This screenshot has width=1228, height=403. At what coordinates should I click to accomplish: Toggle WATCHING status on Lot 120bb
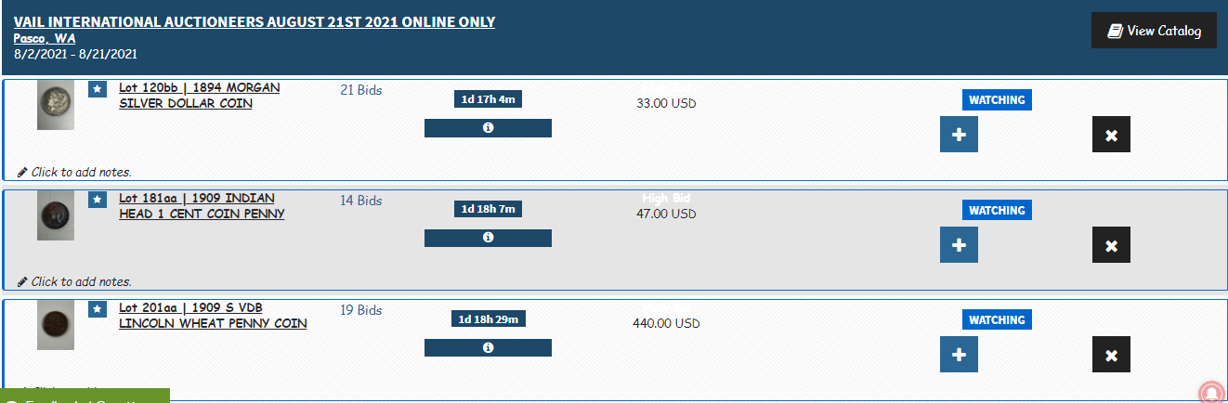(997, 100)
